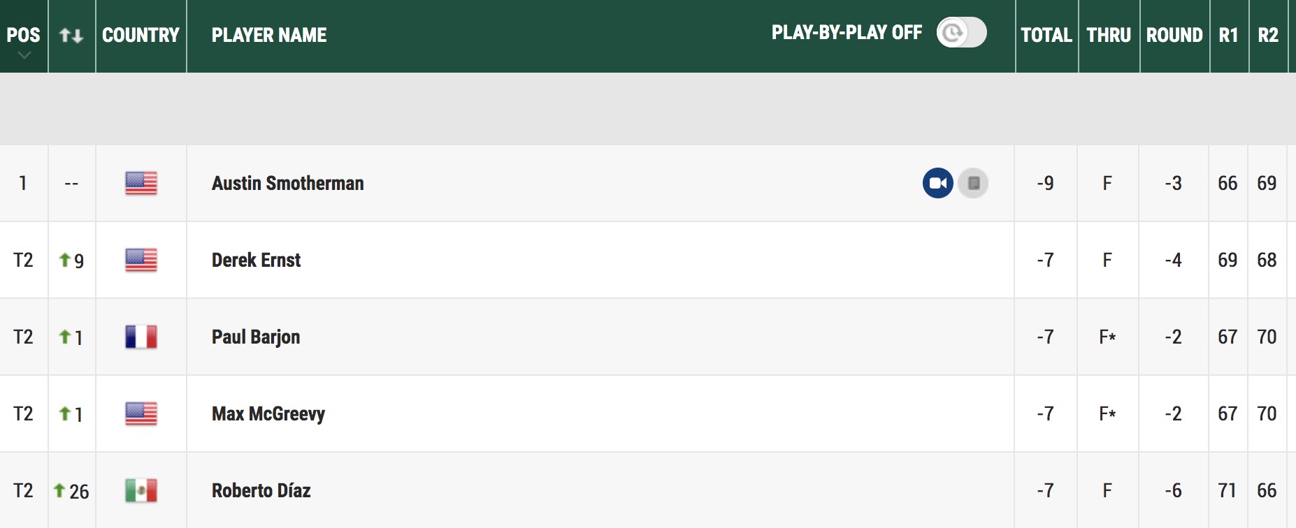Sort by the PLAYER NAME column header
This screenshot has height=528, width=1296.
click(269, 36)
